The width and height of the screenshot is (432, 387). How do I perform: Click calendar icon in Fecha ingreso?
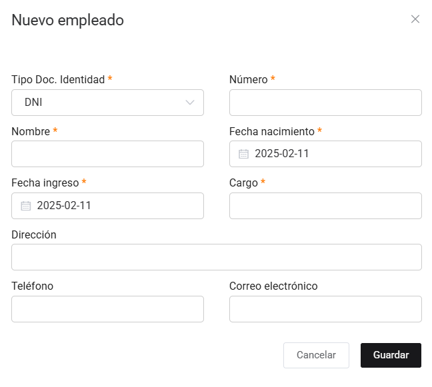click(x=26, y=206)
